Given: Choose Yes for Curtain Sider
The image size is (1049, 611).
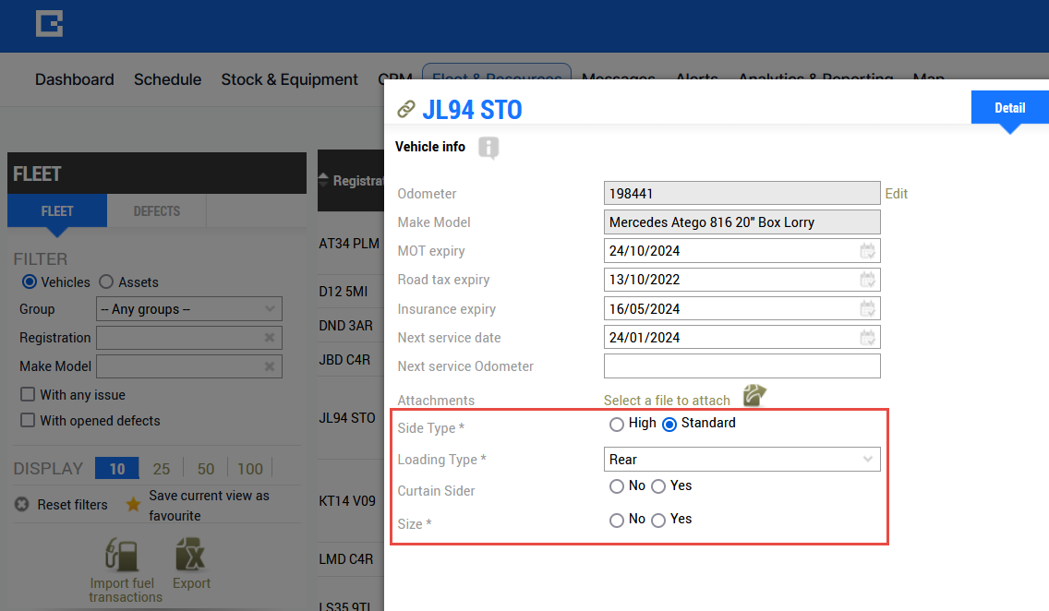Looking at the screenshot, I should pyautogui.click(x=658, y=486).
